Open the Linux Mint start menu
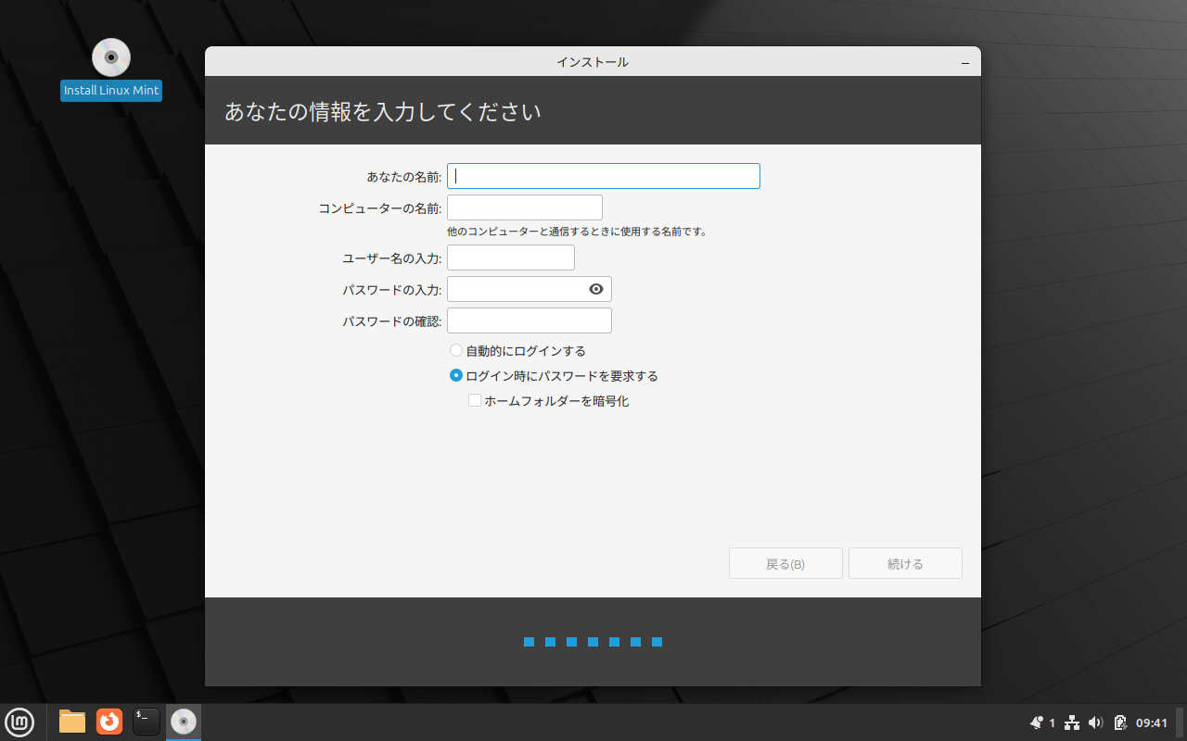Image resolution: width=1187 pixels, height=741 pixels. [x=19, y=721]
